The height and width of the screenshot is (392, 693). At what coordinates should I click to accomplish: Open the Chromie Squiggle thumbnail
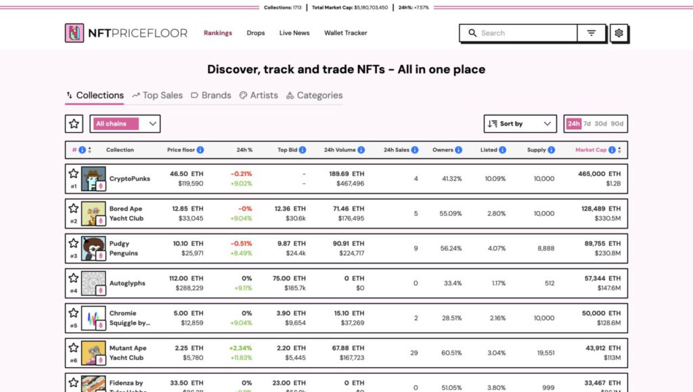pos(93,318)
